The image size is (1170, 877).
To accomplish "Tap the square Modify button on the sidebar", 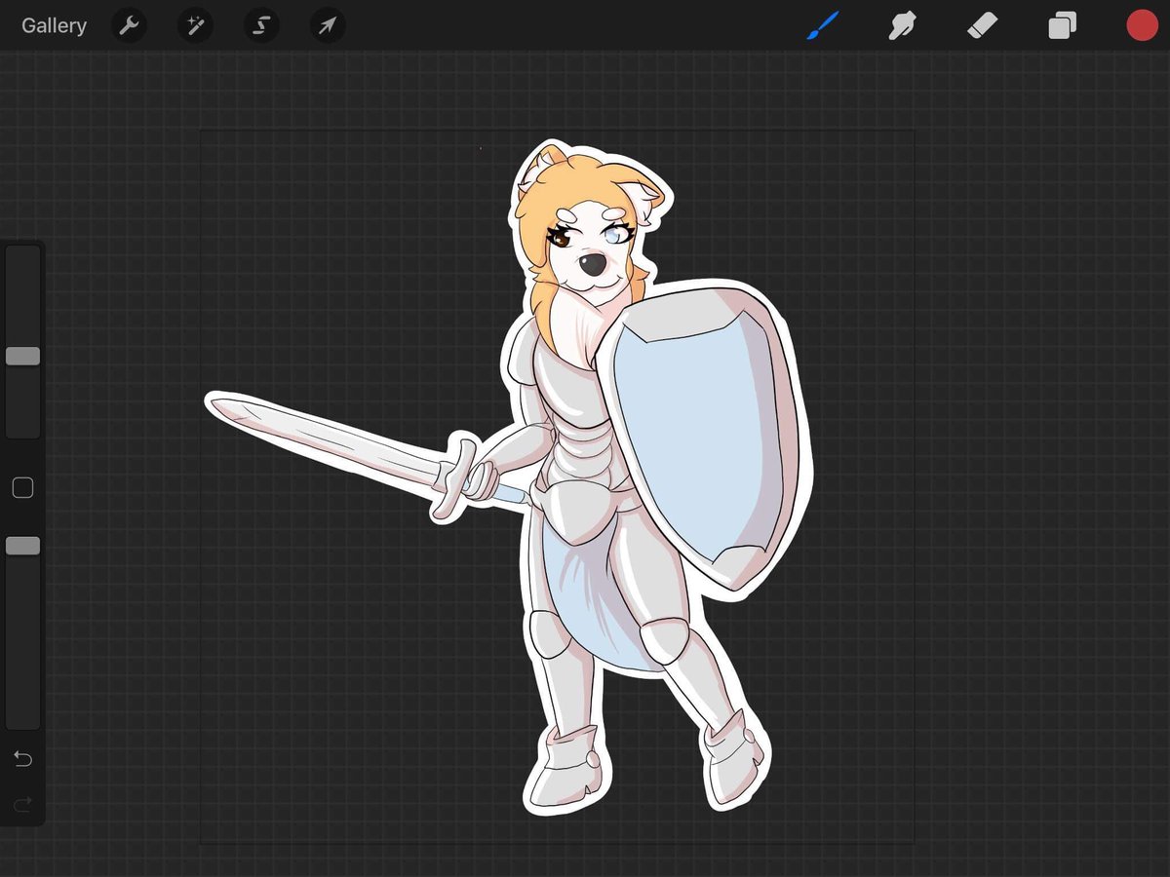I will [x=22, y=487].
